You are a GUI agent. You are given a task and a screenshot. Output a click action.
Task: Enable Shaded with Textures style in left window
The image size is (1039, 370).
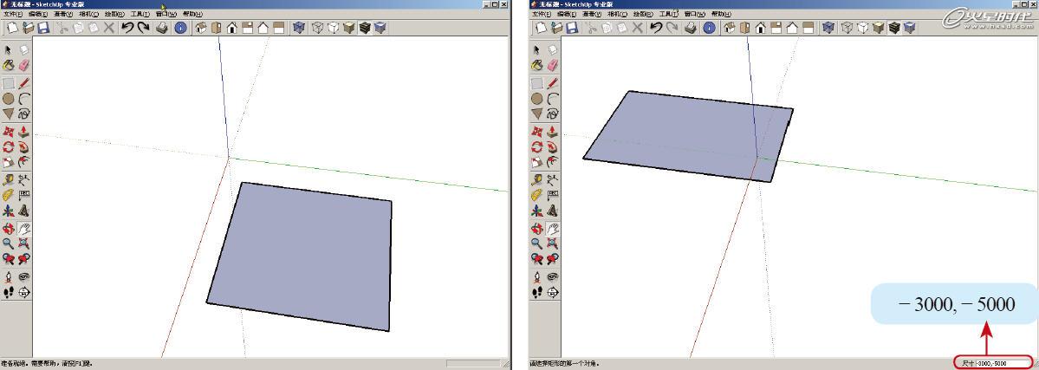365,28
